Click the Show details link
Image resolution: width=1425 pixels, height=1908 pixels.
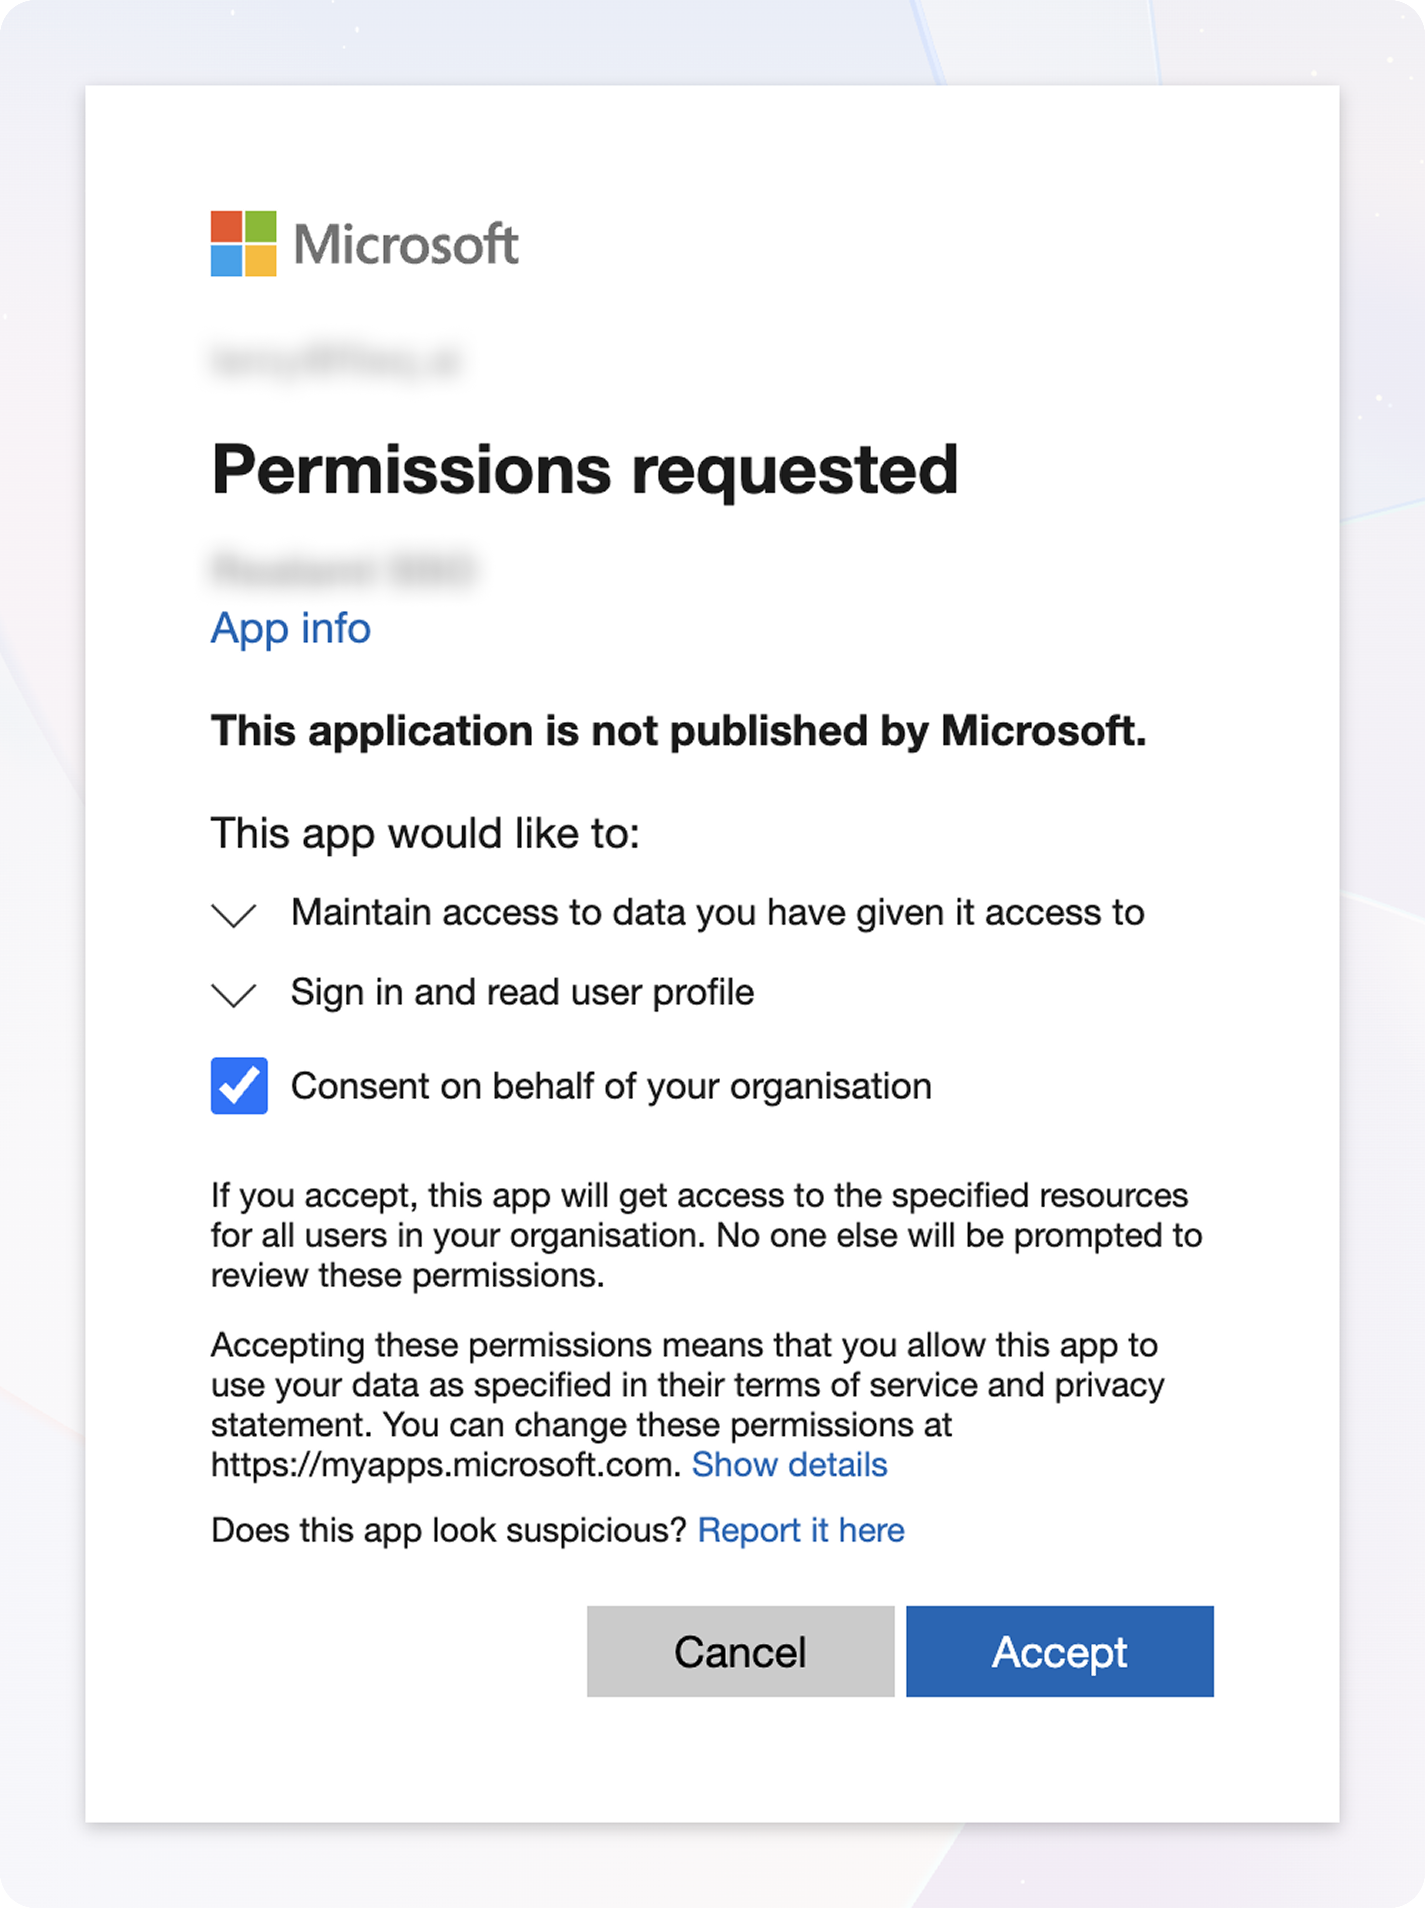(x=789, y=1464)
